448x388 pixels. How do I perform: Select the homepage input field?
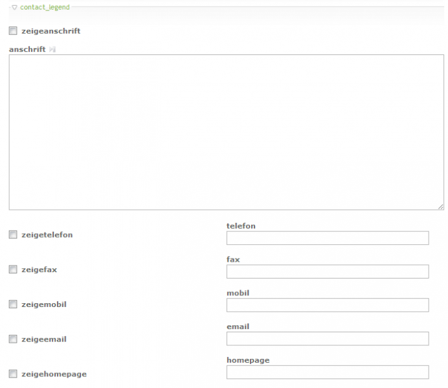click(327, 372)
